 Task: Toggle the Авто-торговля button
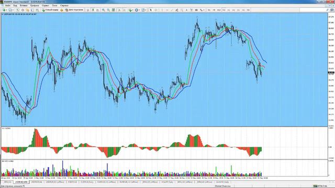point(74,10)
